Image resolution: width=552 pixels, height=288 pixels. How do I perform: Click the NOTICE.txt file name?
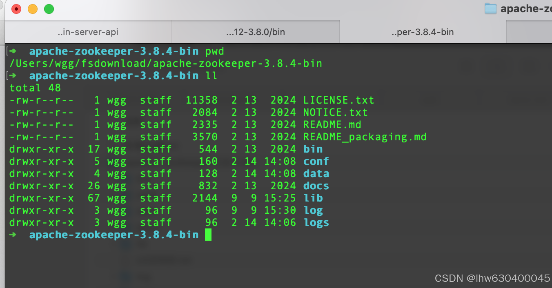[x=335, y=113]
